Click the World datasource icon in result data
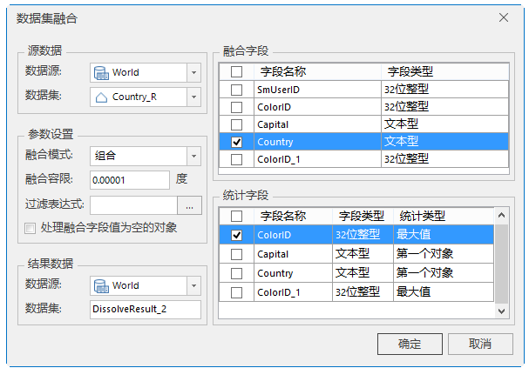Screen dimensions: 529x368 pos(101,286)
